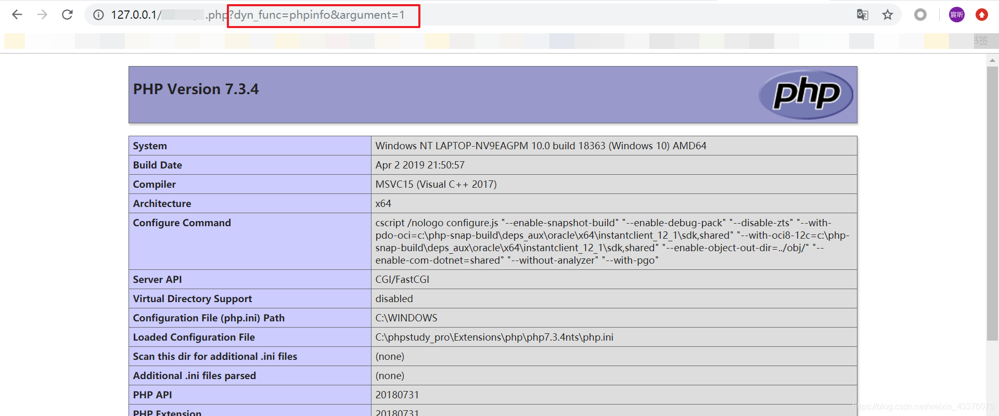
Task: Click the 'Architecture' label
Action: 162,203
